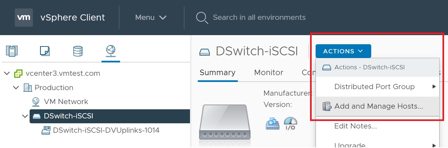Switch to VMs and Templates view icon

pyautogui.click(x=45, y=51)
